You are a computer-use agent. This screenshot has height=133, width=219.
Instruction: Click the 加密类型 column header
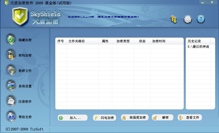(123, 41)
